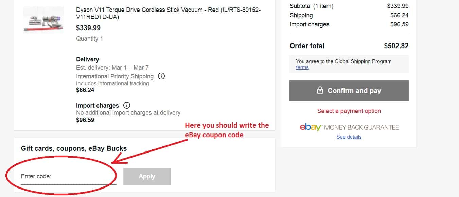459x197 pixels.
Task: Select a payment option
Action: click(349, 111)
